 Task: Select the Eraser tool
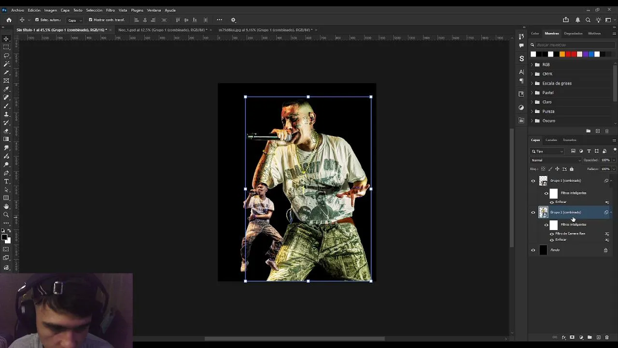point(6,131)
